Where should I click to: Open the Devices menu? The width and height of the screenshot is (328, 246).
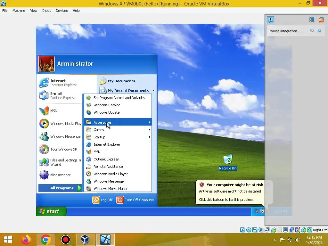[61, 11]
